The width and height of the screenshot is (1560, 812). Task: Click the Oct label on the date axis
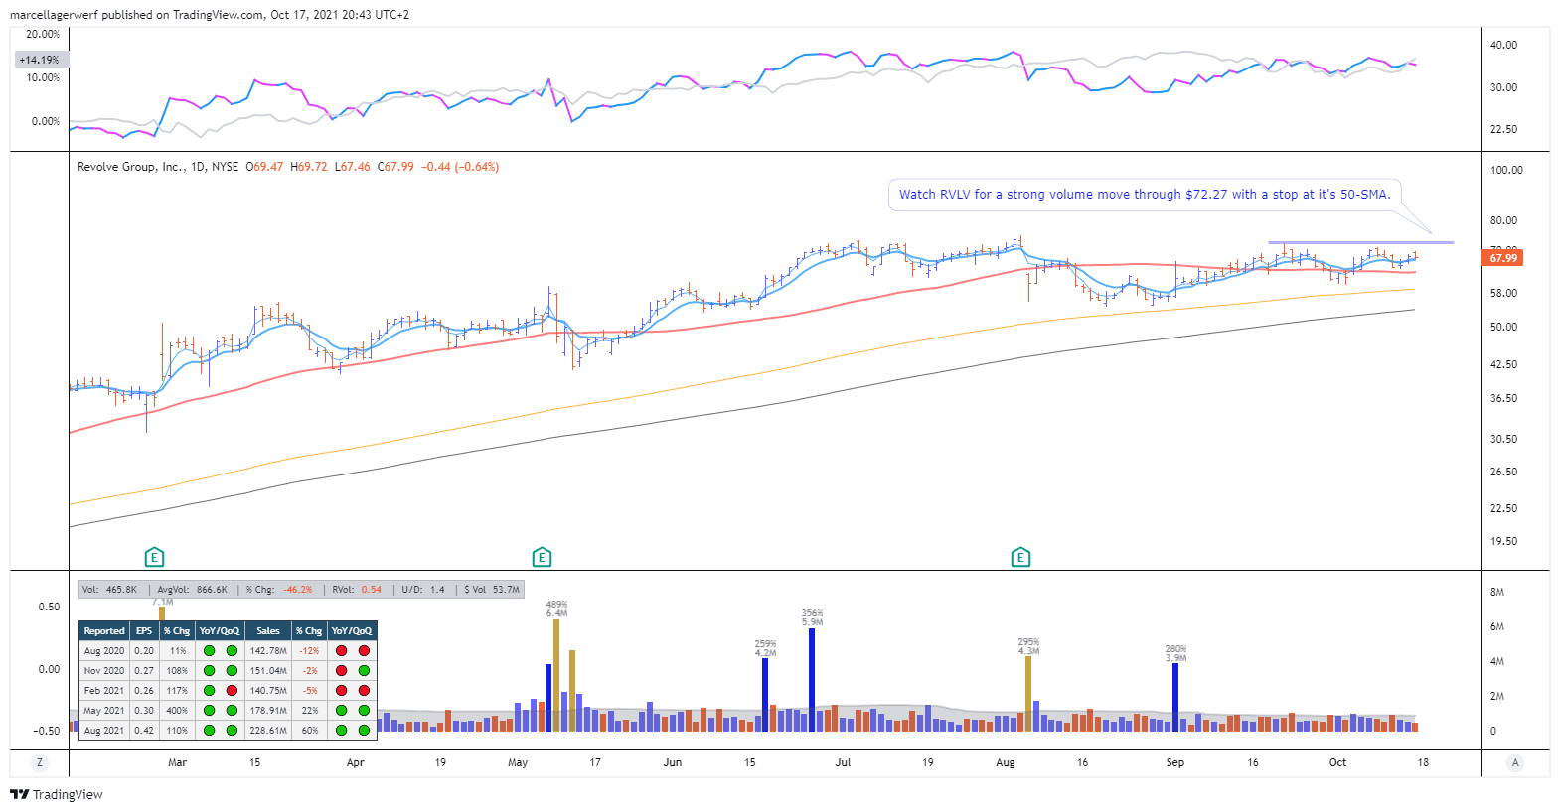click(1338, 762)
